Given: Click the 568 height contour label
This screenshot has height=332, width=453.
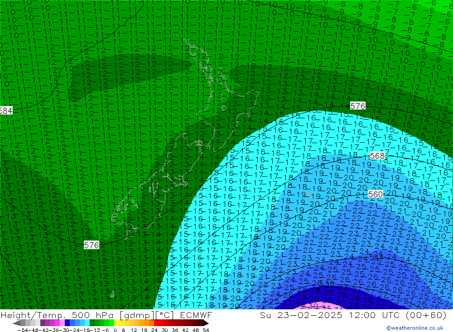Looking at the screenshot, I should tap(377, 156).
